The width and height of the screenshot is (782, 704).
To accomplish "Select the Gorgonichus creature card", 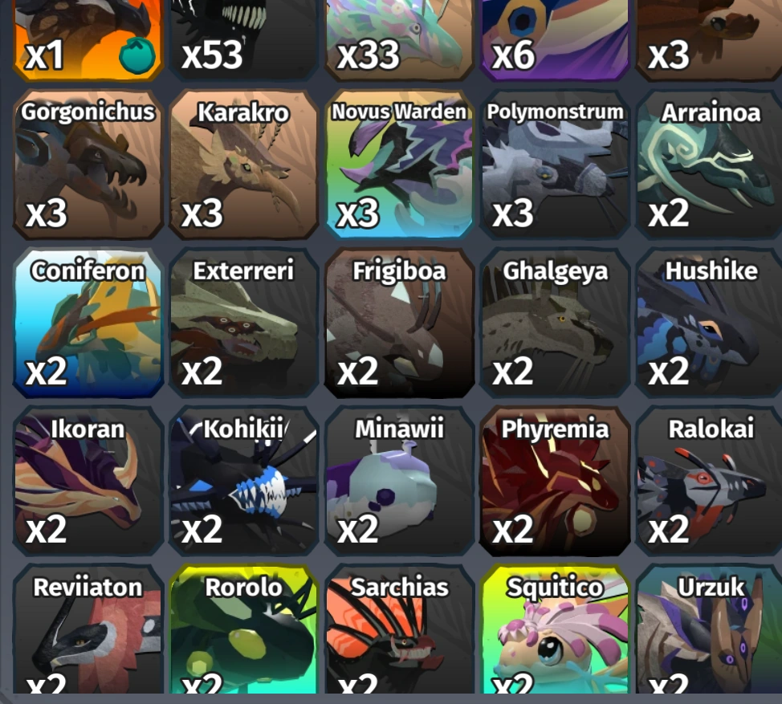I will click(x=88, y=165).
